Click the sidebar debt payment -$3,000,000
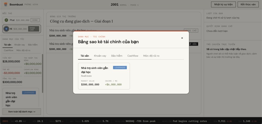Screen dimensions: 262x124 (11, 73)
